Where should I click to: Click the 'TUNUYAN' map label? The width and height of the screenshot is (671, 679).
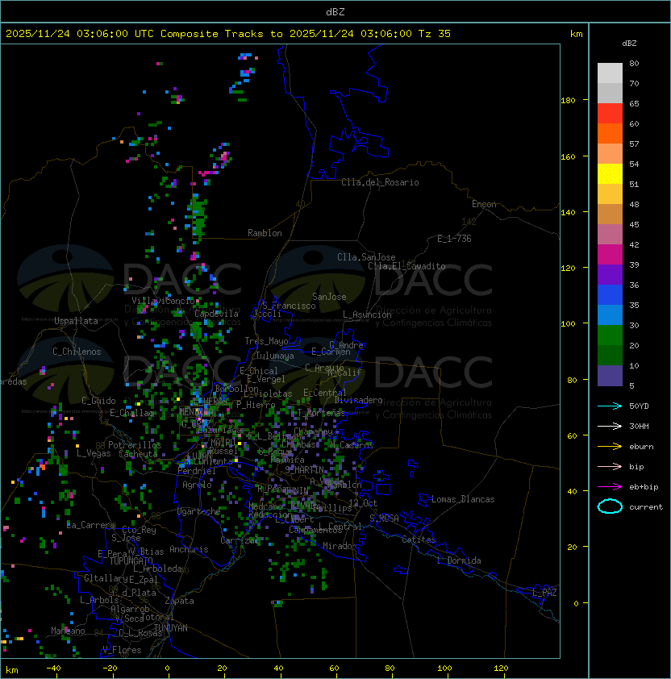point(171,628)
